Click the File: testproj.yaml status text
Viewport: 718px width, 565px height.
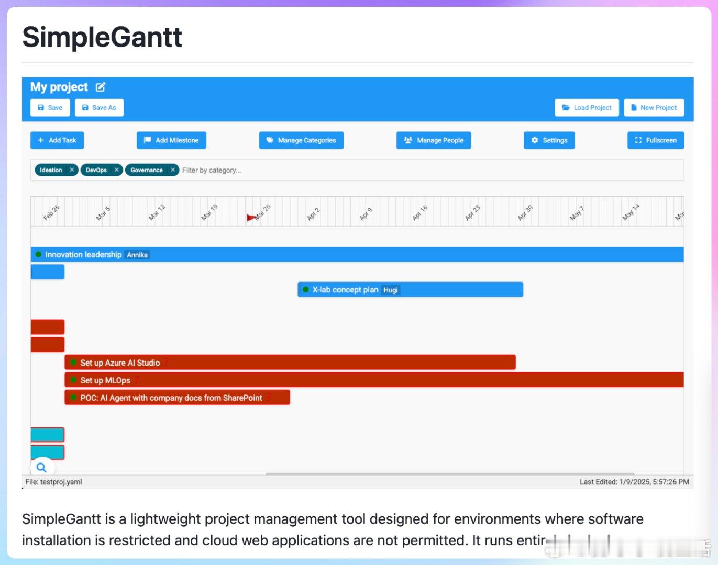(x=53, y=482)
